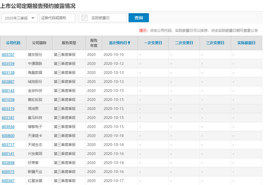The height and width of the screenshot is (185, 264).
Task: Open stock code 603898 link
Action: [8, 163]
